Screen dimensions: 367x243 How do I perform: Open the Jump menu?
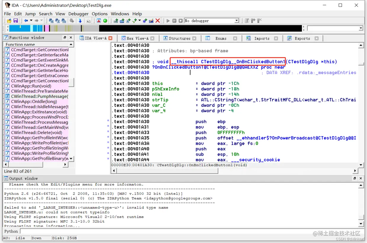tap(30, 14)
